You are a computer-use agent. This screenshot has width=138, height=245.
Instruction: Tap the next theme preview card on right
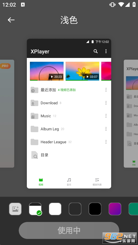(x=131, y=114)
